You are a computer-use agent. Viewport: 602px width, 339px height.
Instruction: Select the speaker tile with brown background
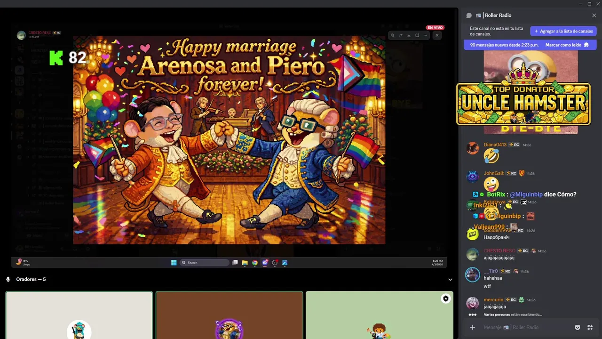pyautogui.click(x=230, y=315)
